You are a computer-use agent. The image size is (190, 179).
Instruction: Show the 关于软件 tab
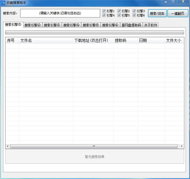click(x=150, y=25)
